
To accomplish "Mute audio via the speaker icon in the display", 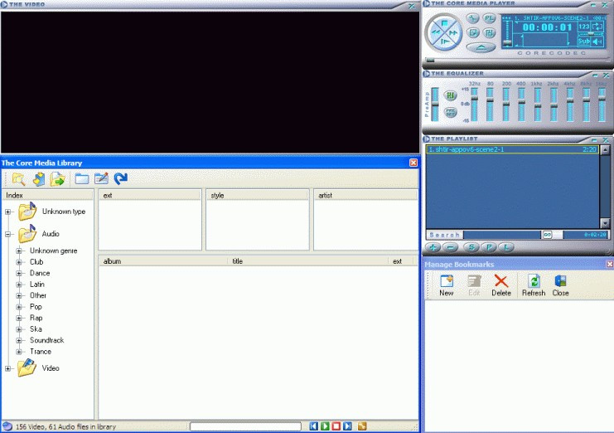I will [x=597, y=41].
